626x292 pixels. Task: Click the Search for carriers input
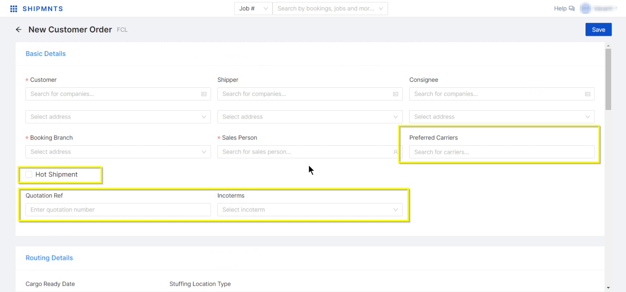click(x=501, y=152)
